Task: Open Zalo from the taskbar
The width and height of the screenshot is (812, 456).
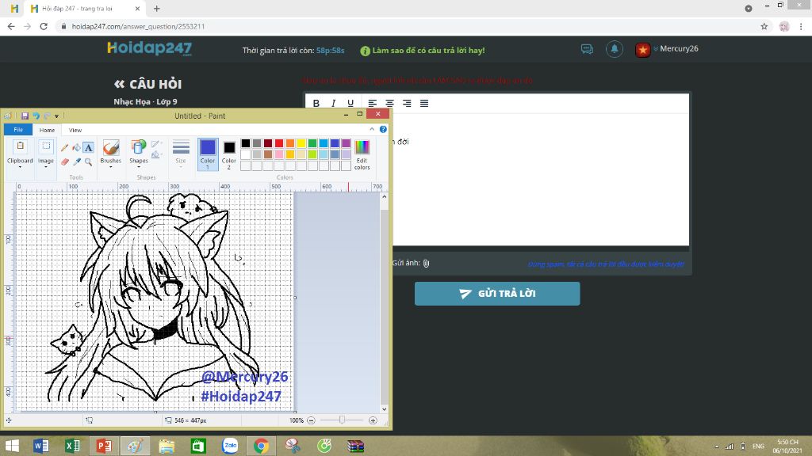Action: pos(230,446)
